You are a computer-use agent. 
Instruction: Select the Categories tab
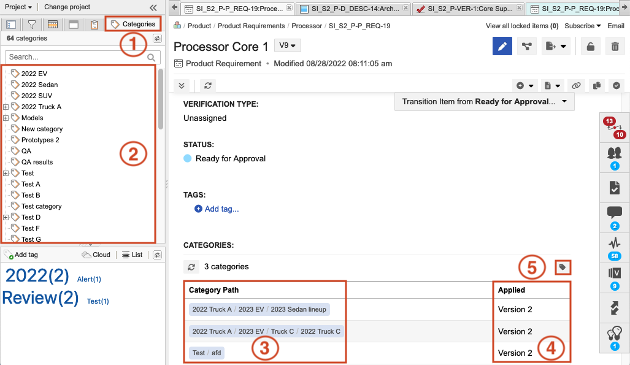click(x=133, y=25)
